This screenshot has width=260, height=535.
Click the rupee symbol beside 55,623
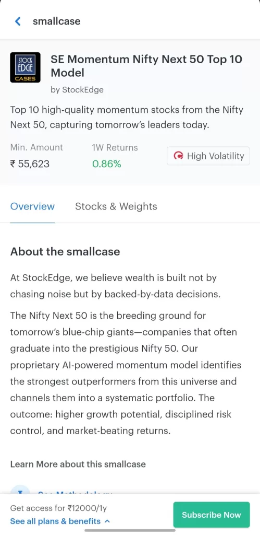[13, 164]
